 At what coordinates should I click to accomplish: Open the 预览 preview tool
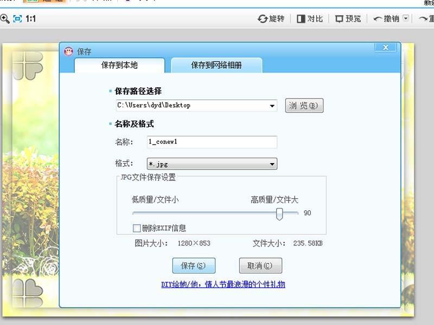pos(339,18)
